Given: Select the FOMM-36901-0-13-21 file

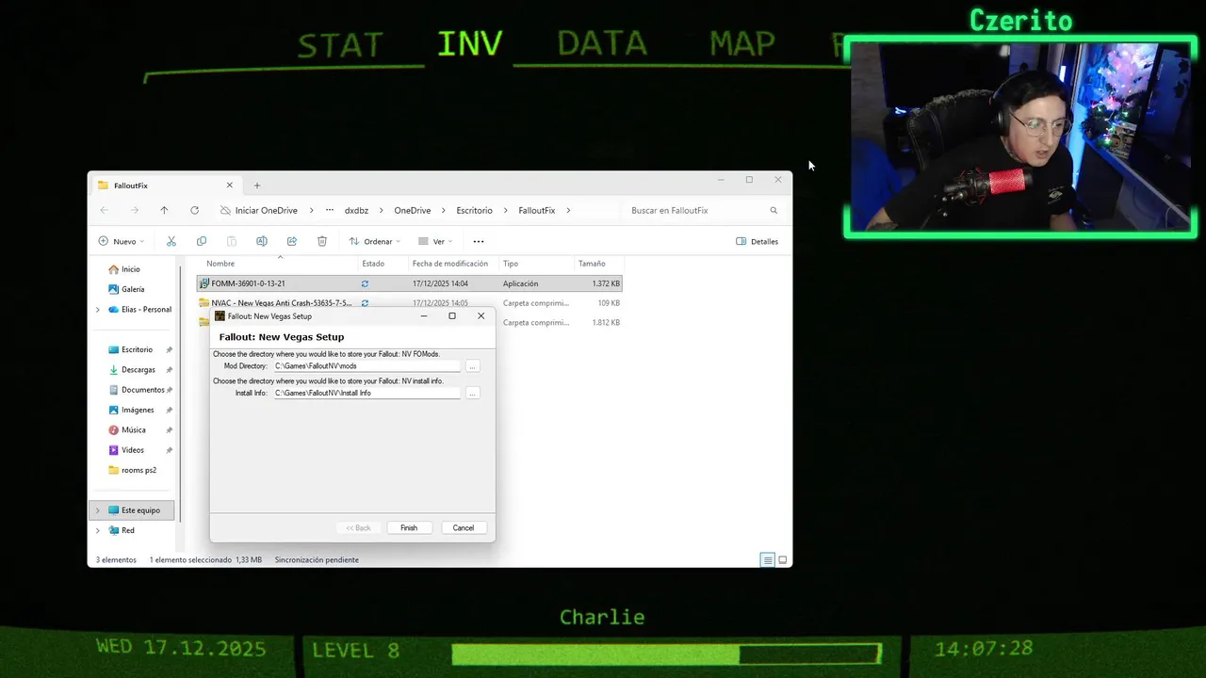Looking at the screenshot, I should coord(409,283).
